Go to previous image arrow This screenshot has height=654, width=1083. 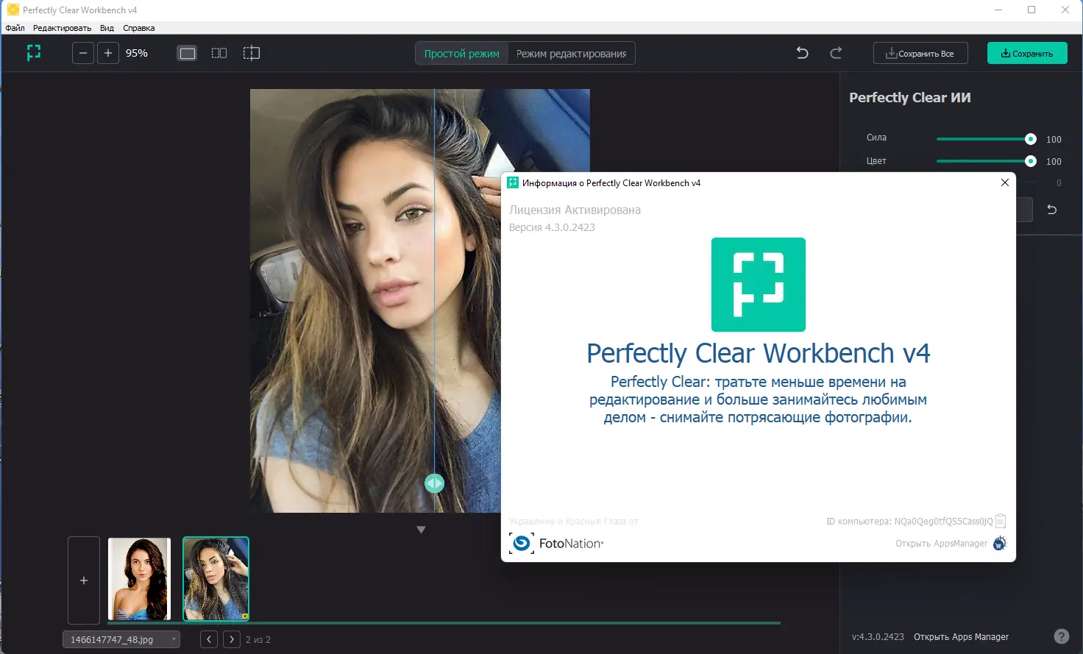click(x=209, y=639)
